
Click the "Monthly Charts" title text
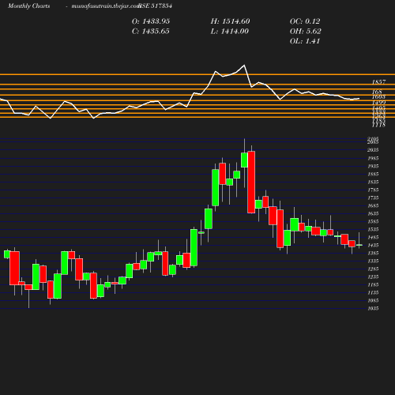click(x=28, y=6)
